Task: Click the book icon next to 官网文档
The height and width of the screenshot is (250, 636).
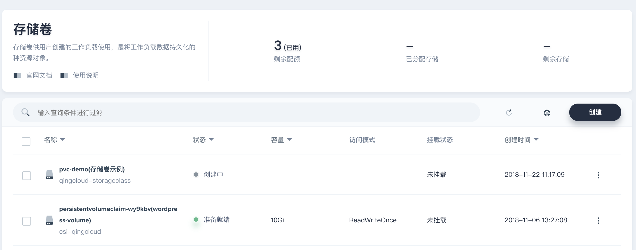Action: (17, 75)
